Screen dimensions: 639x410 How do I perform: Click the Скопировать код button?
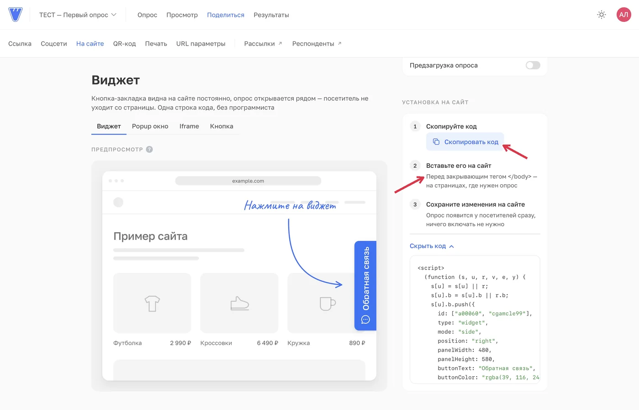coord(465,142)
